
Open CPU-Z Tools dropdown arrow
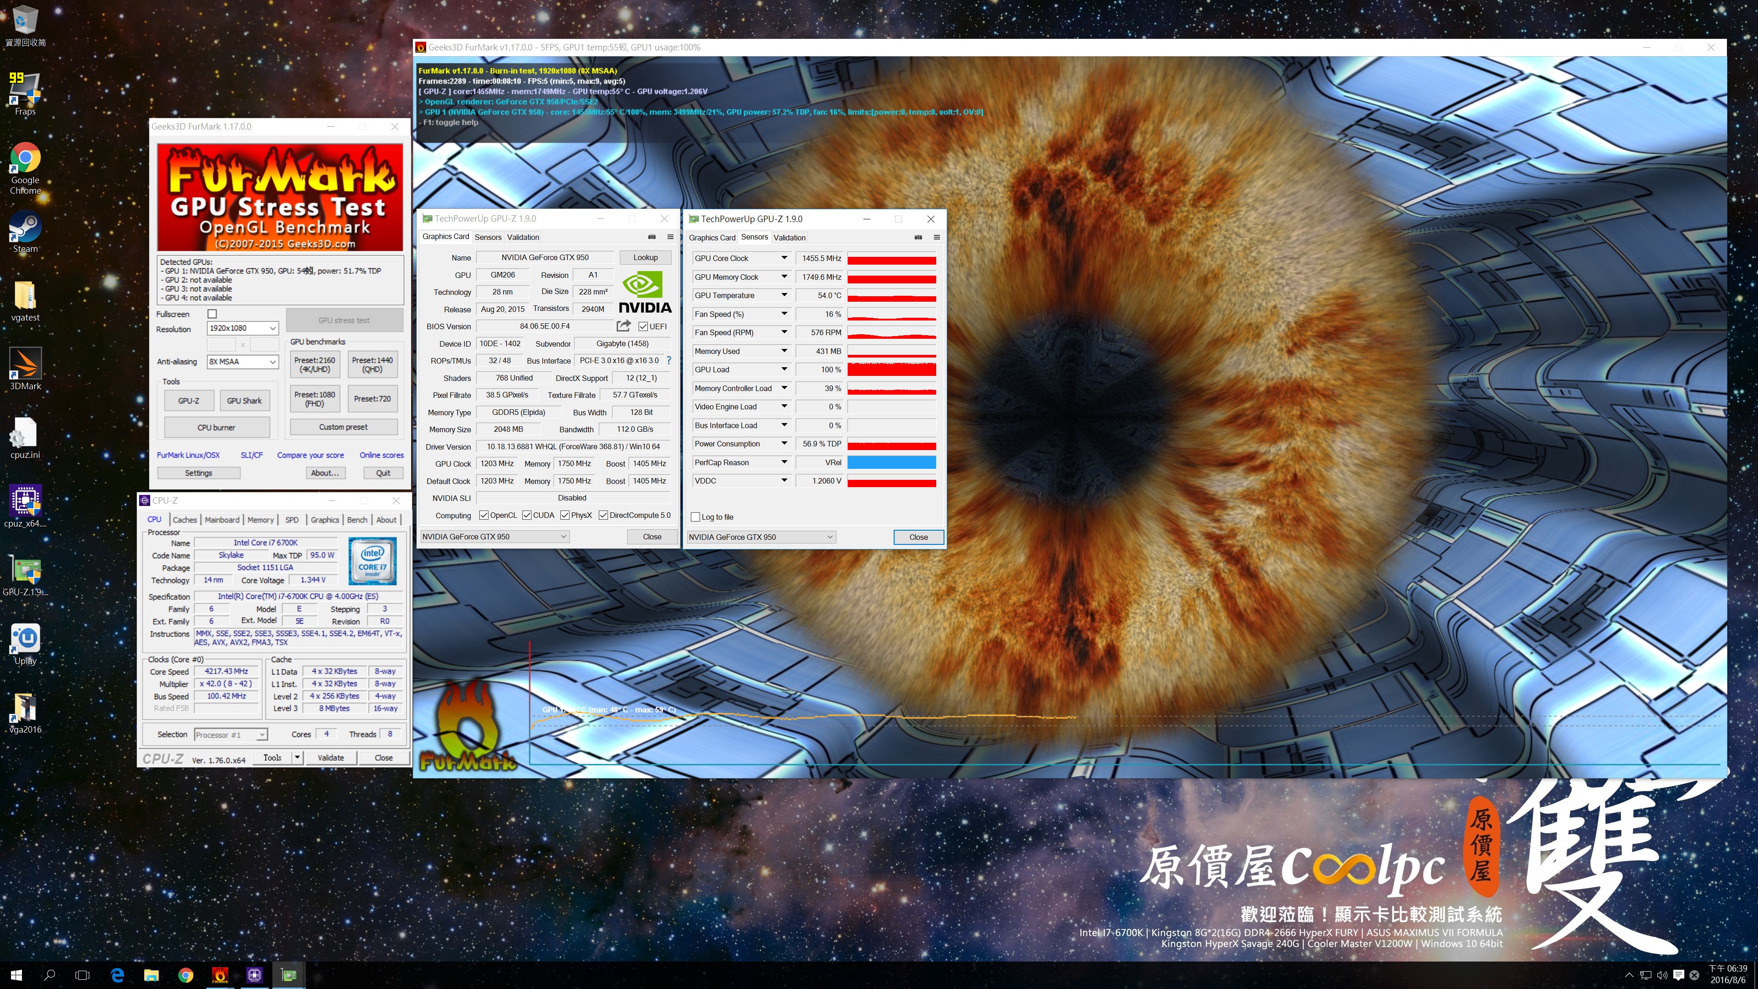tap(297, 758)
